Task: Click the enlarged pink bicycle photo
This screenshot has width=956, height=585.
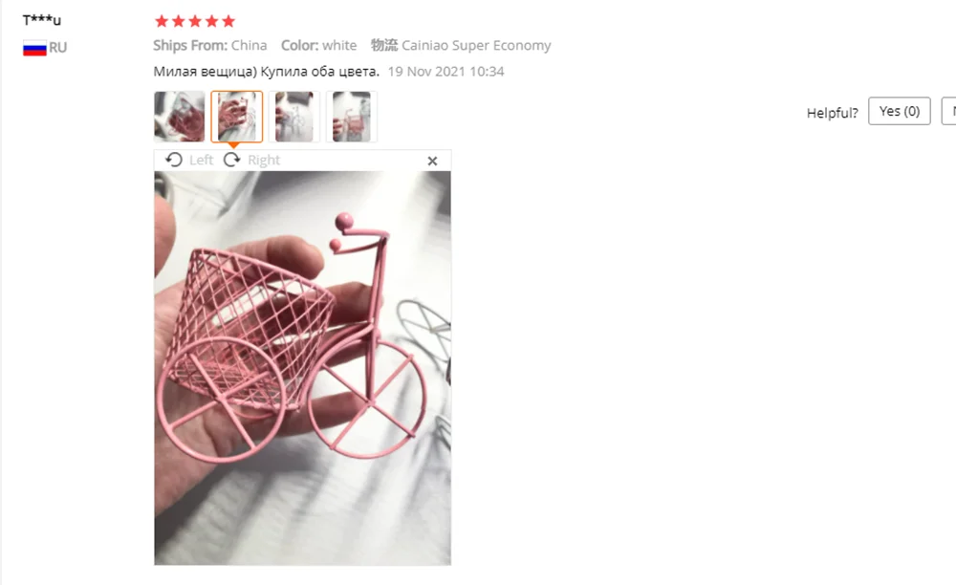Action: (302, 368)
